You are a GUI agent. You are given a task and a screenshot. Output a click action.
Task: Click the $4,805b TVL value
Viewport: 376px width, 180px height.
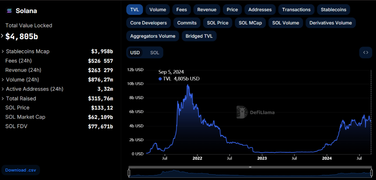tap(22, 36)
